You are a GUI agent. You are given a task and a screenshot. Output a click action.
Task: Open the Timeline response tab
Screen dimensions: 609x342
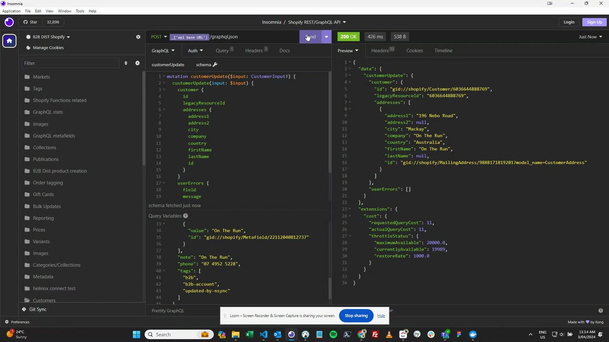[443, 50]
